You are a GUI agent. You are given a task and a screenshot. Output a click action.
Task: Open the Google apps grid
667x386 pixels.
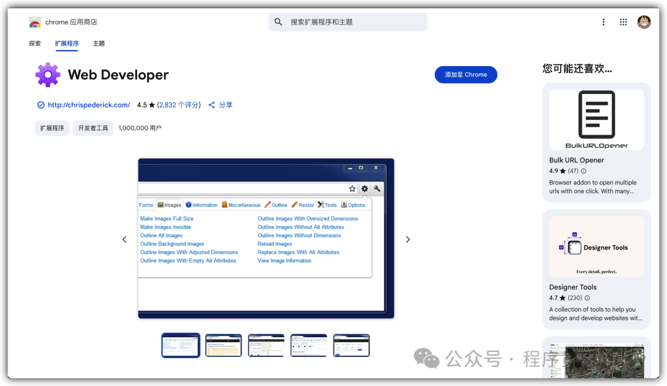click(x=624, y=22)
